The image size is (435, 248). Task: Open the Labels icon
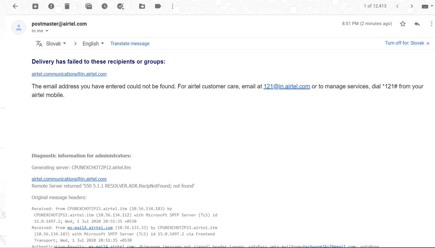pyautogui.click(x=158, y=6)
